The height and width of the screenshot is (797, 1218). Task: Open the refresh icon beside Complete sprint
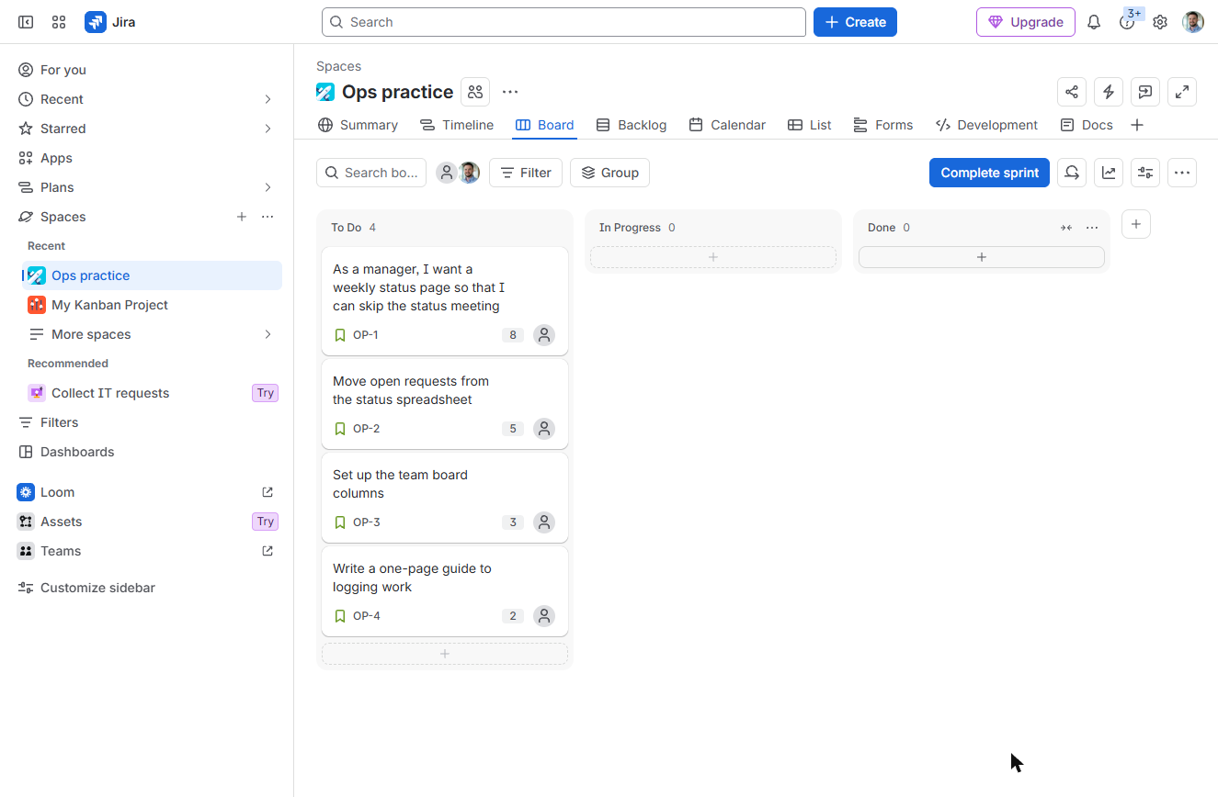click(1072, 173)
